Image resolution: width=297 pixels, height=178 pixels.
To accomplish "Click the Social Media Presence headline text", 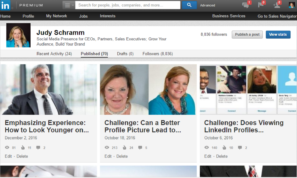I will tap(102, 42).
